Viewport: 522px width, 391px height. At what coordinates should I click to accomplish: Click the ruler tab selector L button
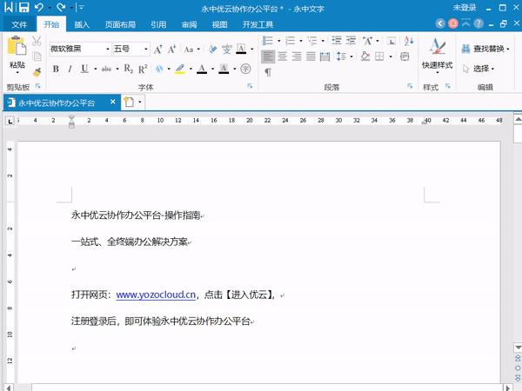click(10, 121)
